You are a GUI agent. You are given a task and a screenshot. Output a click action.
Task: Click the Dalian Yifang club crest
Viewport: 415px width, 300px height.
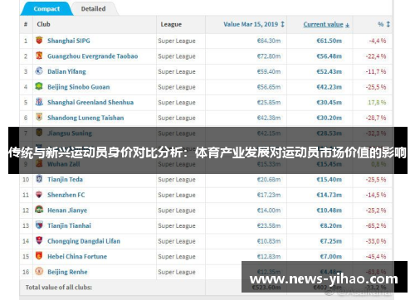click(x=39, y=71)
